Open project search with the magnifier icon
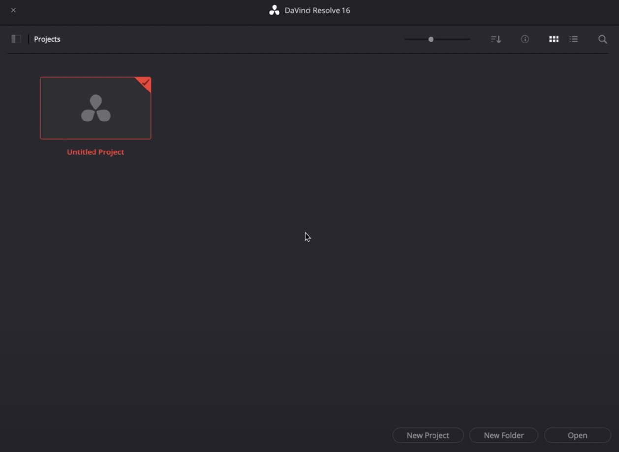The image size is (619, 452). point(603,39)
